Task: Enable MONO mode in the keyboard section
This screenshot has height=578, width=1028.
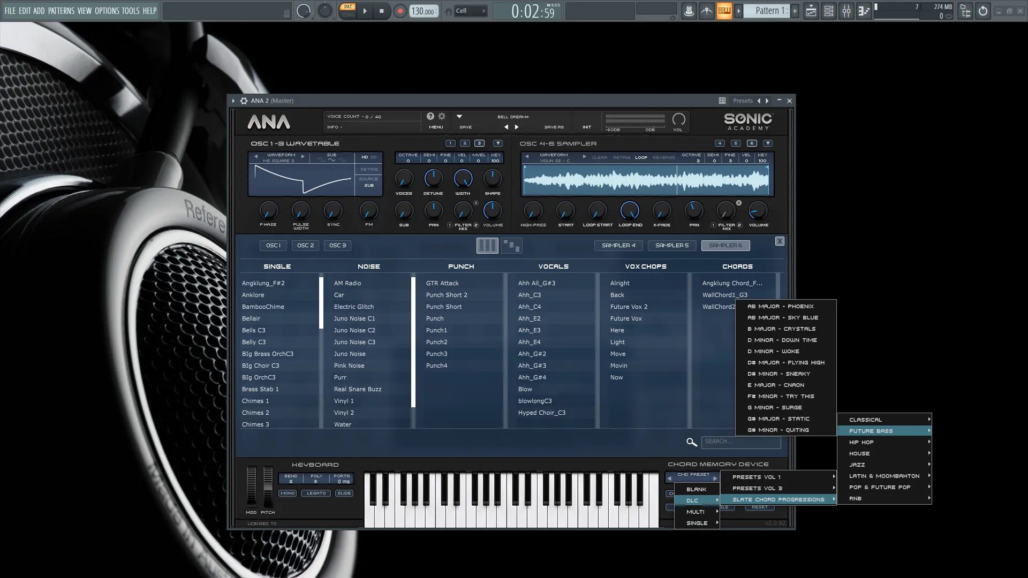Action: point(288,493)
